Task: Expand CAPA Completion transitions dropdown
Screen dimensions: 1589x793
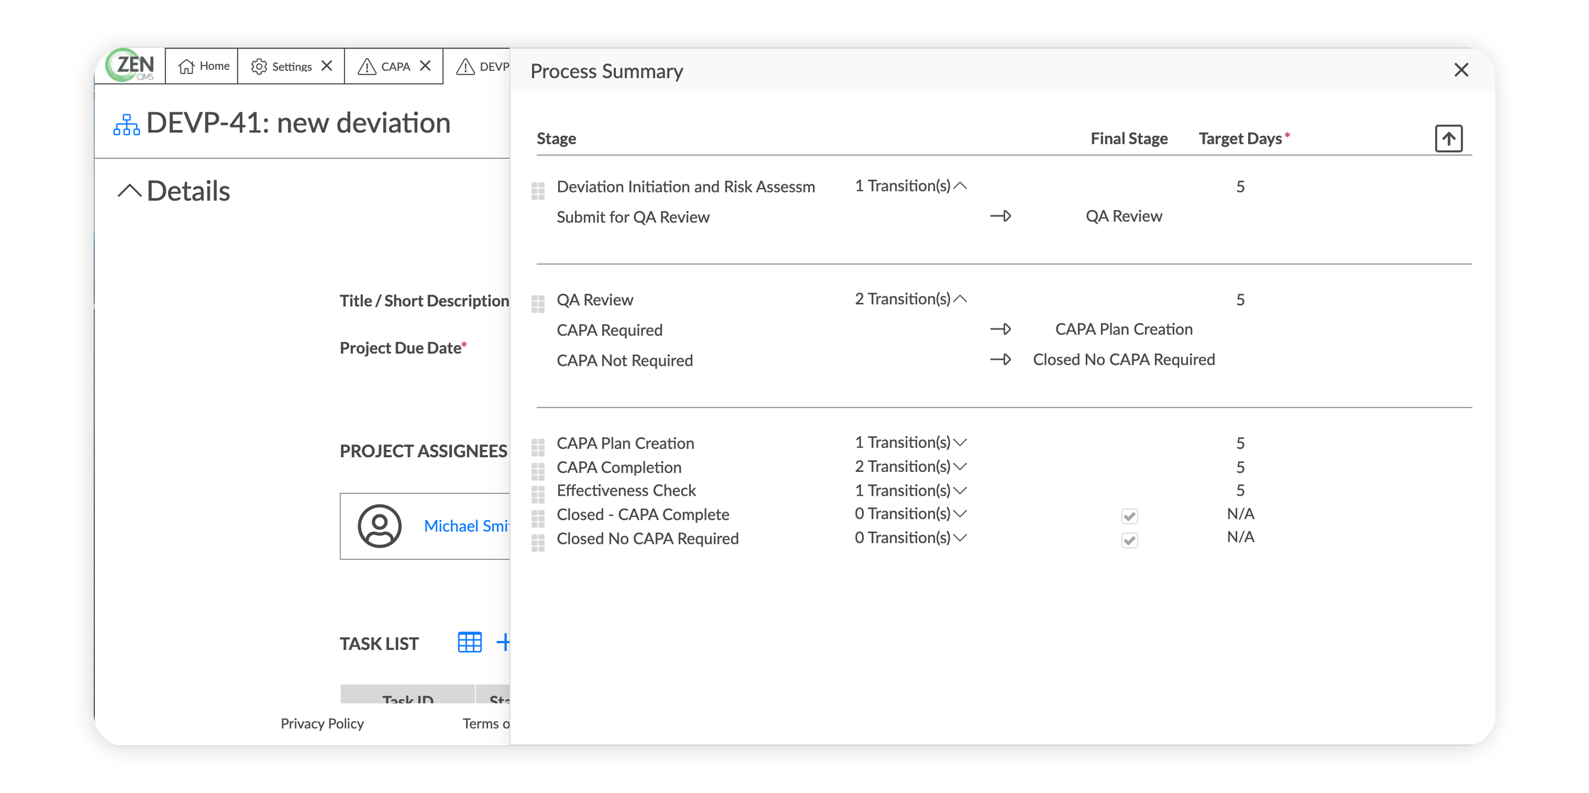Action: (961, 467)
